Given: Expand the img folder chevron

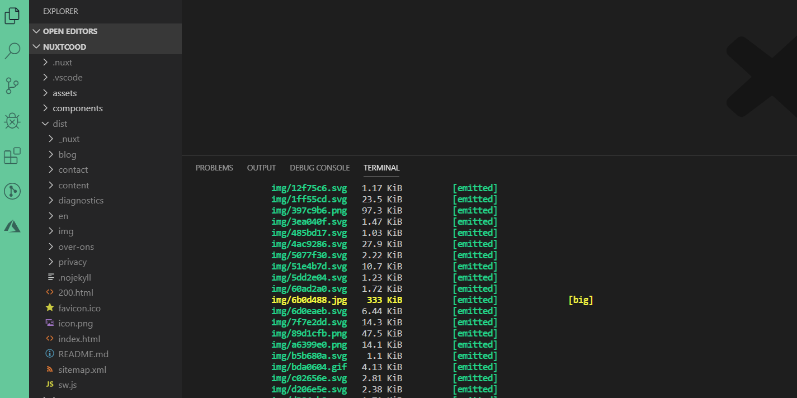Looking at the screenshot, I should (x=51, y=231).
